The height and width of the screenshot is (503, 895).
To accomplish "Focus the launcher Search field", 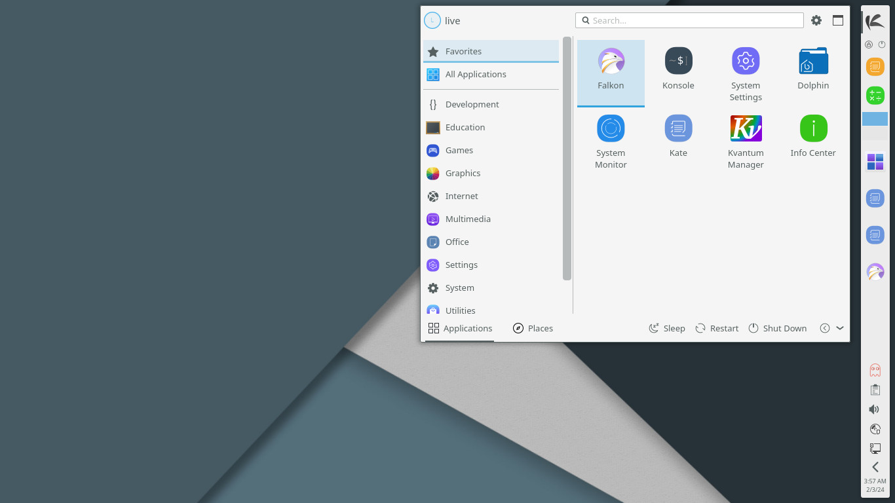I will (689, 20).
